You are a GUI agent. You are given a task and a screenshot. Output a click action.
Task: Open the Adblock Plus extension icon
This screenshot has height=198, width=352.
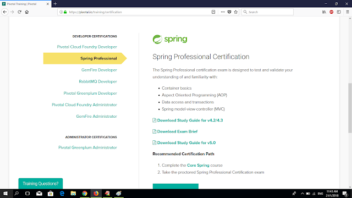pyautogui.click(x=331, y=12)
